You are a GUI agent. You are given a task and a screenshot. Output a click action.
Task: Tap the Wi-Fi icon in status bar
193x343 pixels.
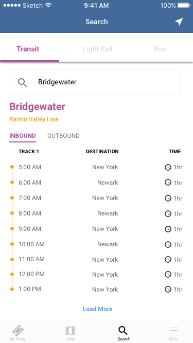(x=48, y=5)
